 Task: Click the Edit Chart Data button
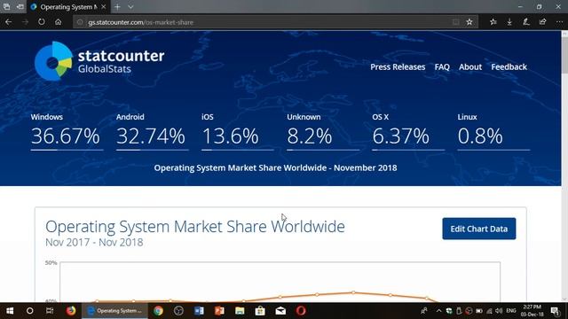coord(479,229)
